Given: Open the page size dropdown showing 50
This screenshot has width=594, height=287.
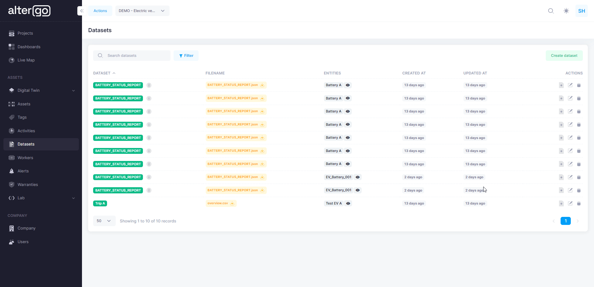Looking at the screenshot, I should point(104,221).
